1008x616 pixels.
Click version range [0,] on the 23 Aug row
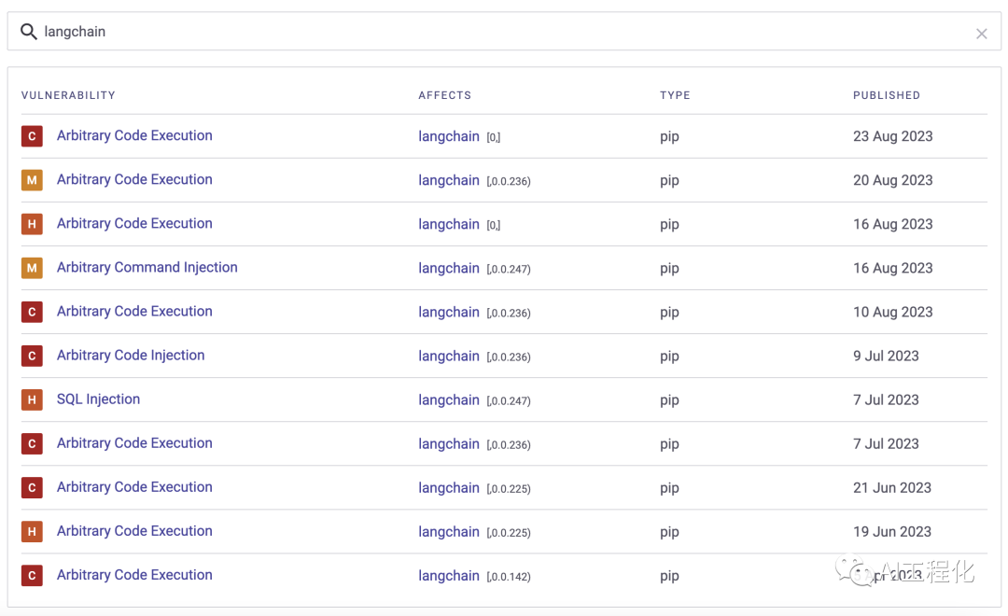click(493, 137)
